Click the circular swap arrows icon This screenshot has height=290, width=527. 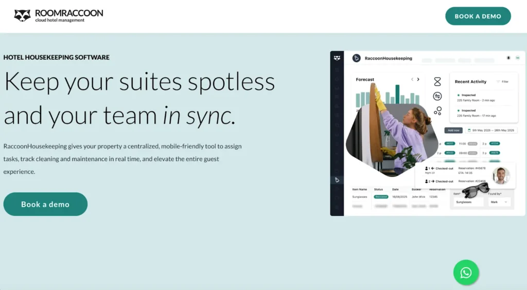(437, 96)
